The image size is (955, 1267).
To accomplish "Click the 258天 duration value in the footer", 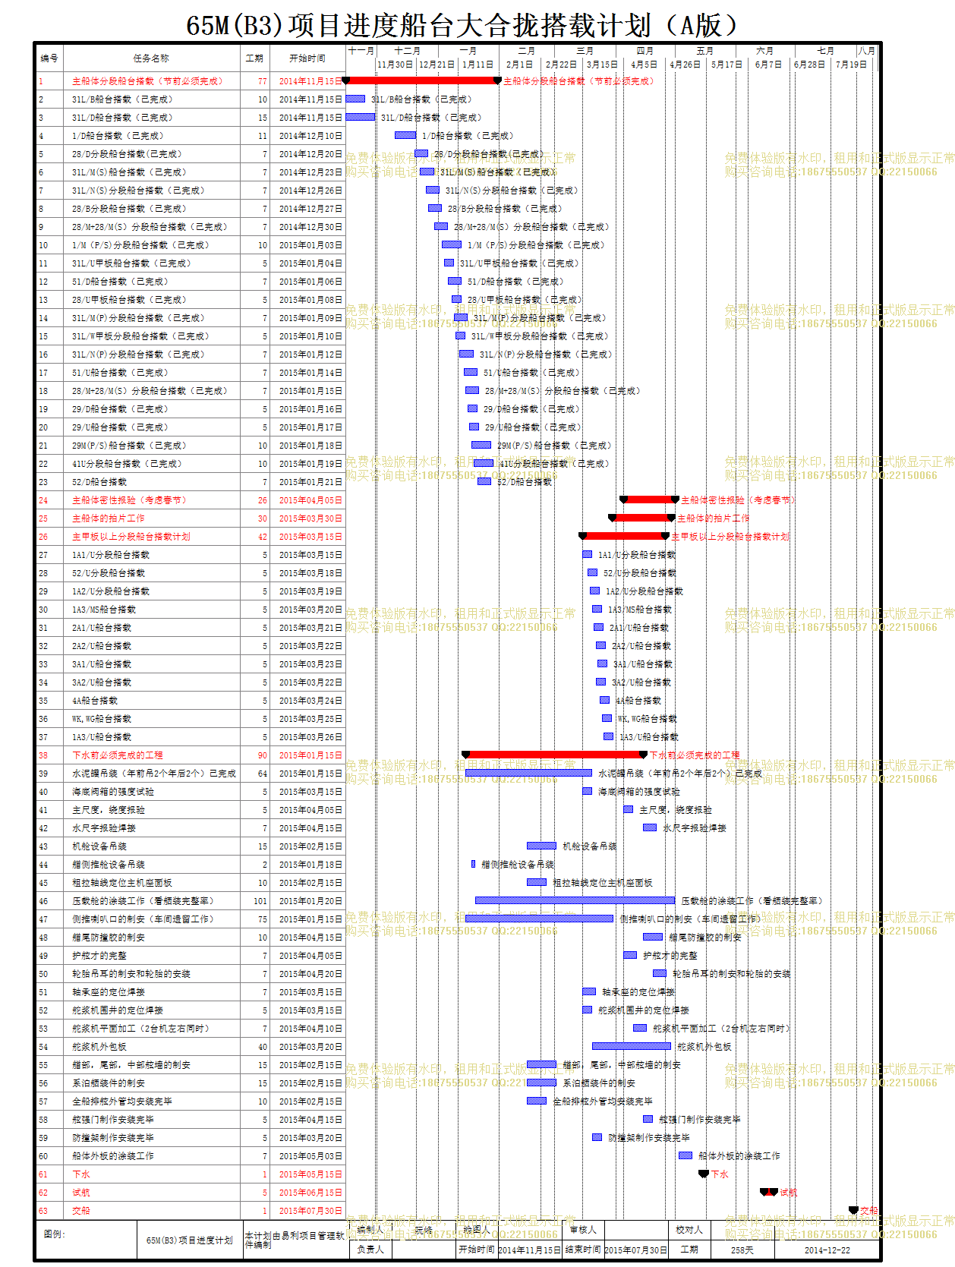I will [742, 1250].
